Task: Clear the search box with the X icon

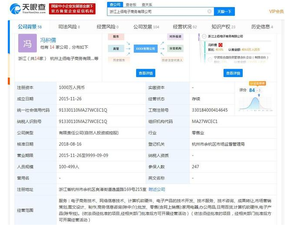Action: click(209, 11)
